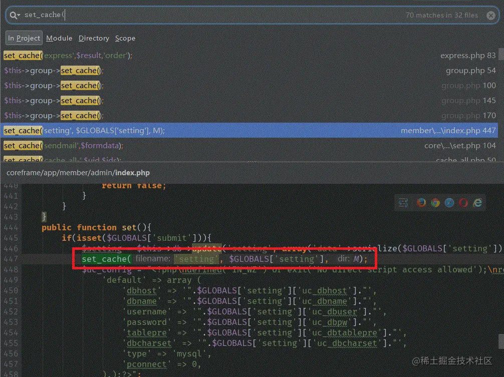The width and height of the screenshot is (504, 377).
Task: Click the built-in preview icon beside browser icons
Action: coord(403,203)
